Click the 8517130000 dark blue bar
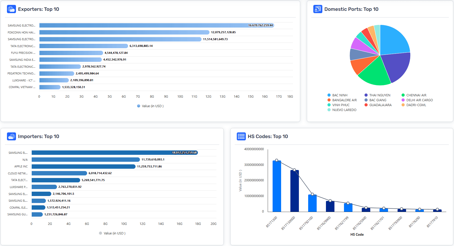 (295, 191)
